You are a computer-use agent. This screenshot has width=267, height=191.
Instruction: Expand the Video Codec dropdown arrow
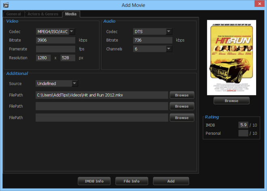click(x=72, y=31)
